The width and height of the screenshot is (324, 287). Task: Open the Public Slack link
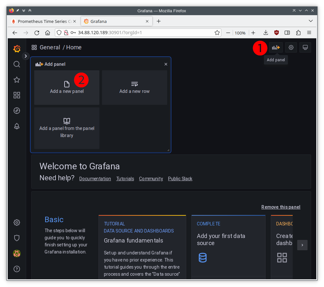pos(180,179)
